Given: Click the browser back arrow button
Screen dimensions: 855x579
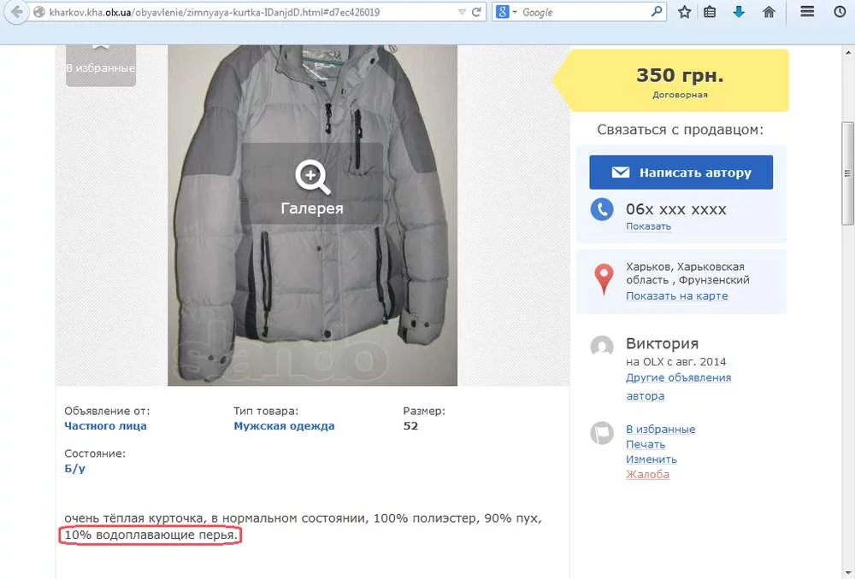Looking at the screenshot, I should tap(16, 13).
